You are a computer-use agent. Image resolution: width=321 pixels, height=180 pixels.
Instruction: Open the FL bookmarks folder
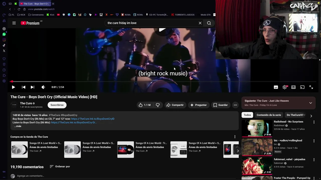[12, 15]
